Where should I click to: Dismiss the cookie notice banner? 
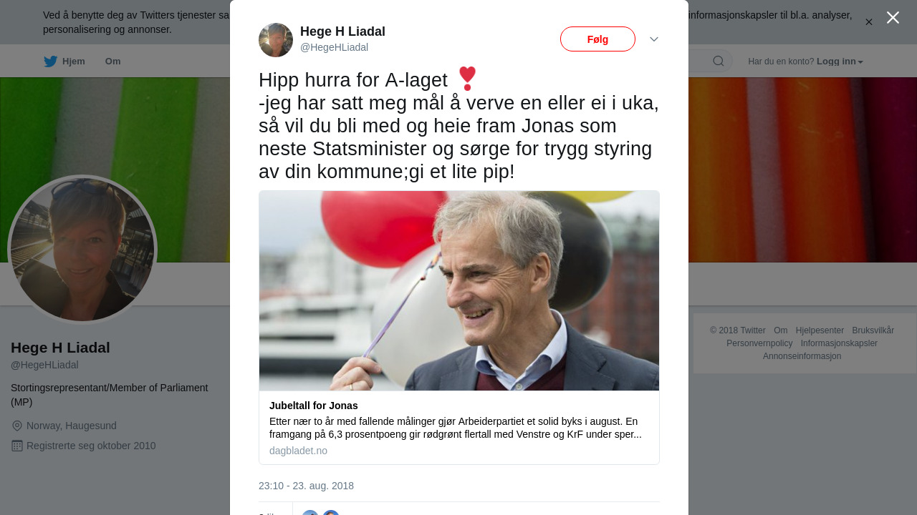click(868, 22)
